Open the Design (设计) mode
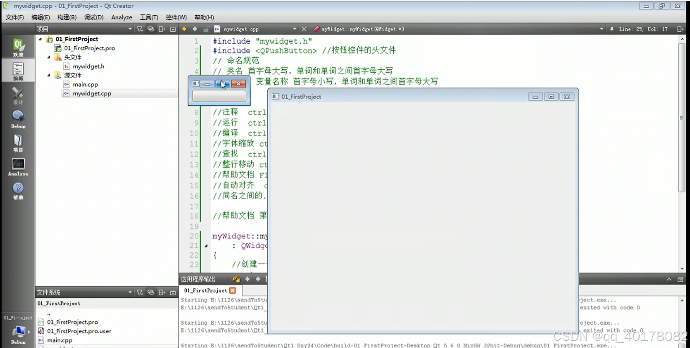 pyautogui.click(x=18, y=95)
